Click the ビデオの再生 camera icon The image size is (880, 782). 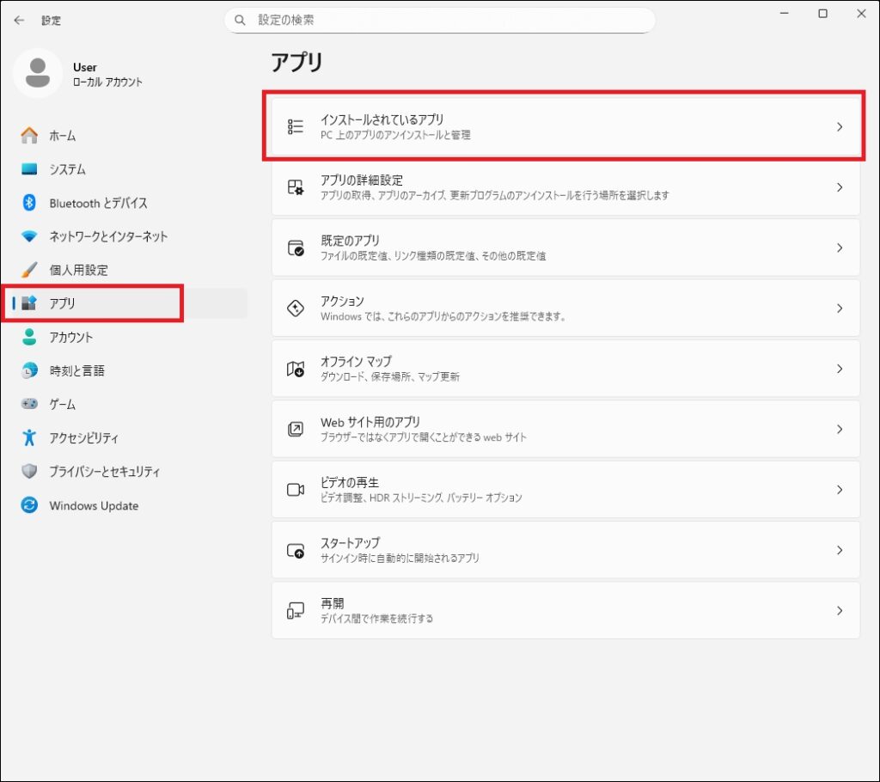(x=296, y=489)
